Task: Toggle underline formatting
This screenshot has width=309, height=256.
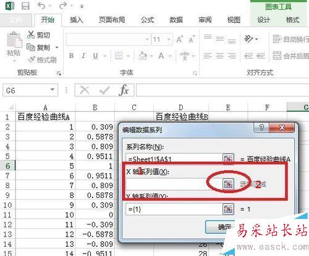Action: tap(95, 56)
